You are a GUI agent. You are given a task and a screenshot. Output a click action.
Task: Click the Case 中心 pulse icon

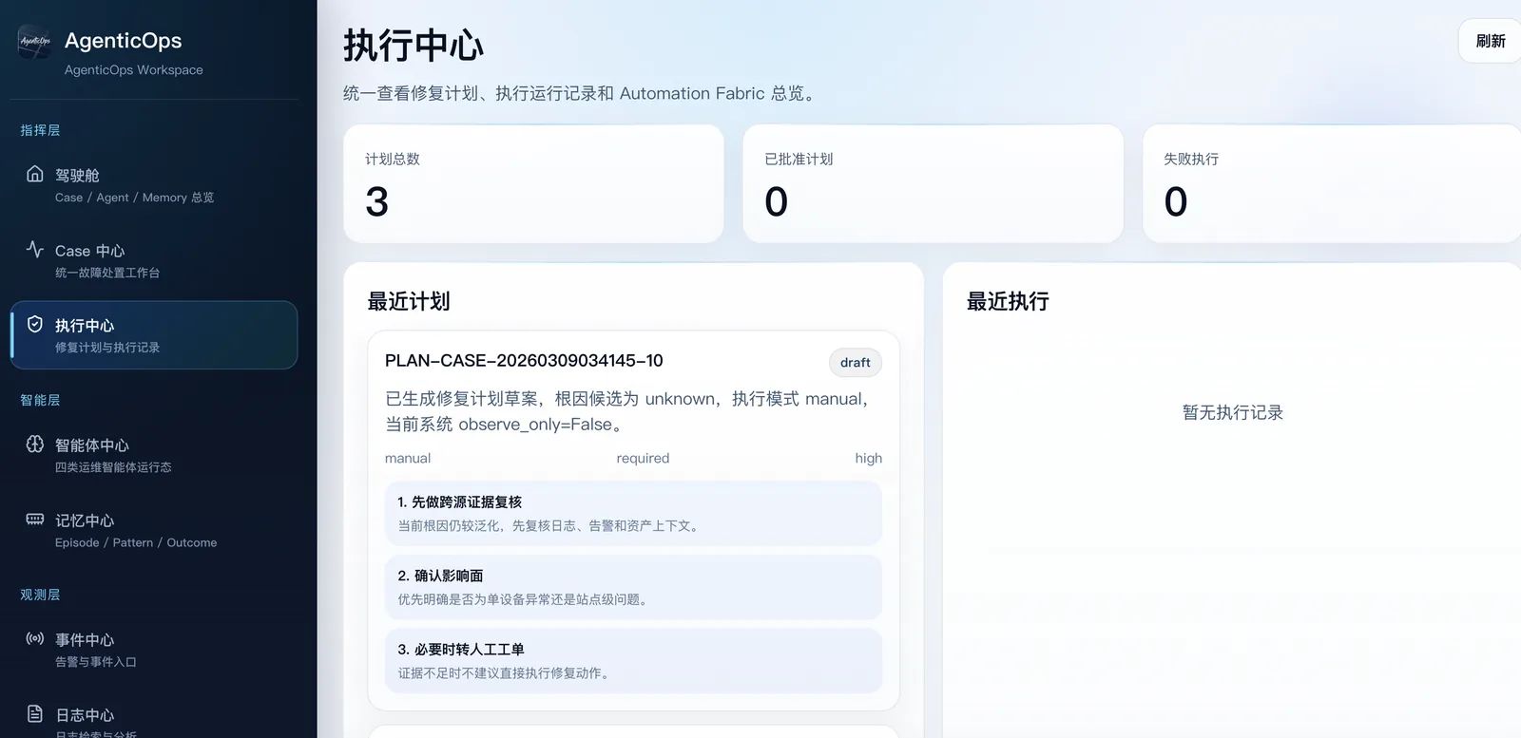point(35,249)
